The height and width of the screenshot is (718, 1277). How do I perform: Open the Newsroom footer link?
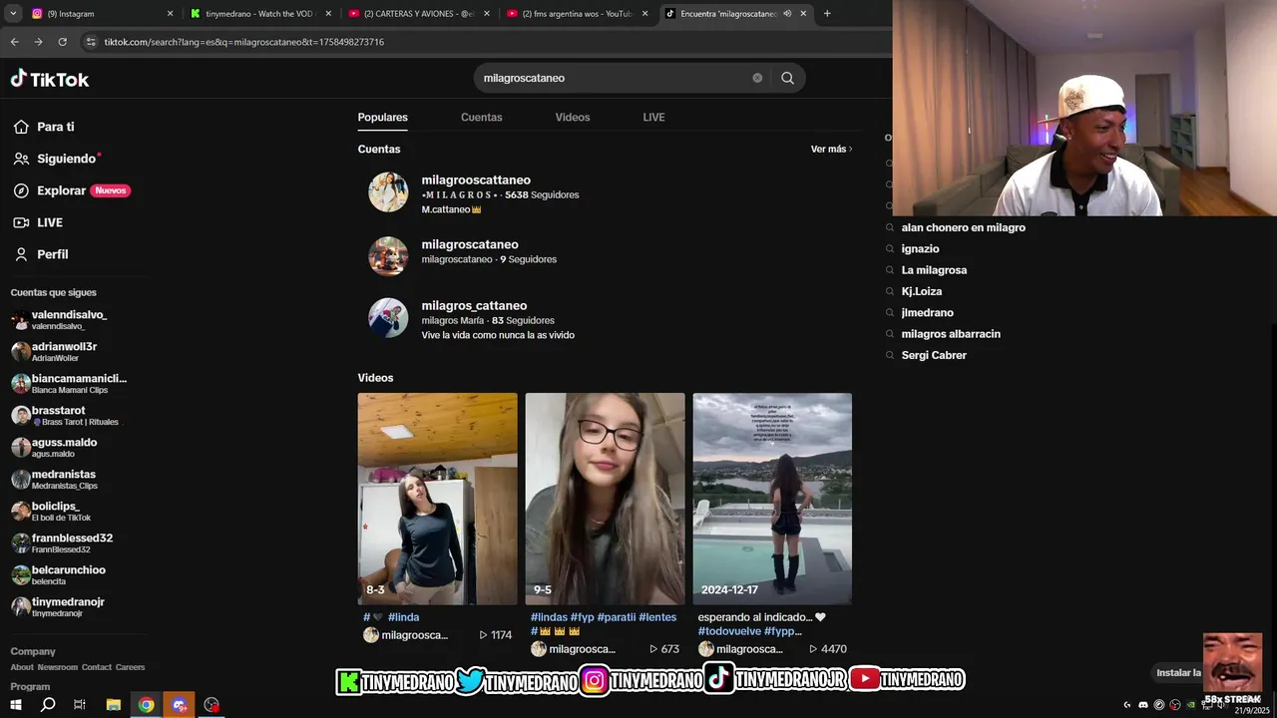click(58, 667)
